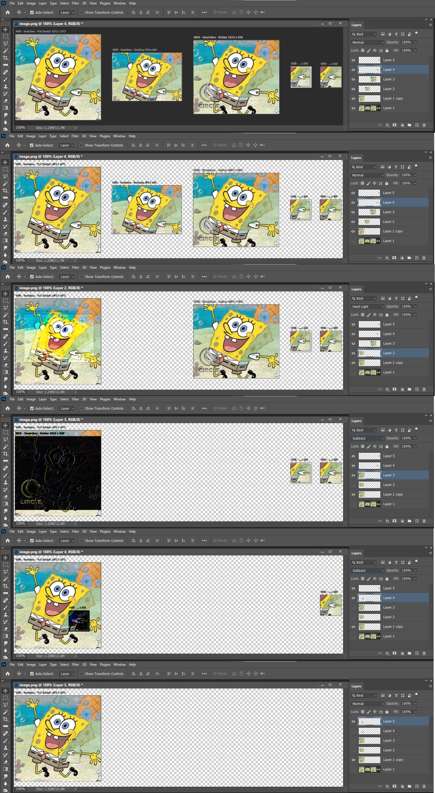
Task: Open the Select menu in the Layer 5 window
Action: pyautogui.click(x=64, y=665)
